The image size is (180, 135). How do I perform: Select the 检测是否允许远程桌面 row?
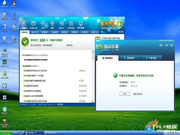point(55,91)
